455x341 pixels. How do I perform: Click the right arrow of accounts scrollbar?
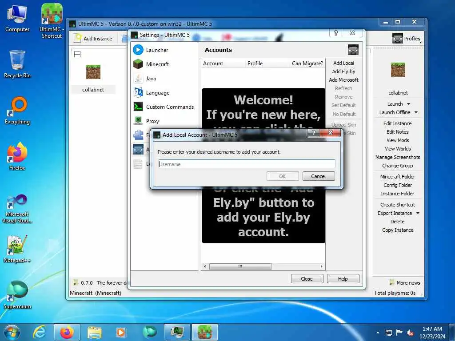[x=321, y=266]
